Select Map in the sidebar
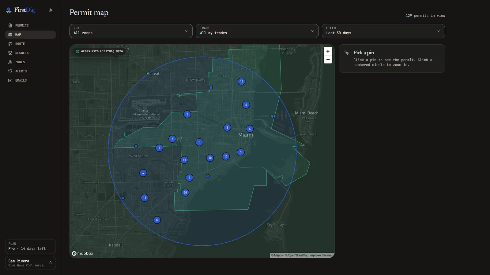Viewport: 490px width, 275px height. click(x=30, y=35)
